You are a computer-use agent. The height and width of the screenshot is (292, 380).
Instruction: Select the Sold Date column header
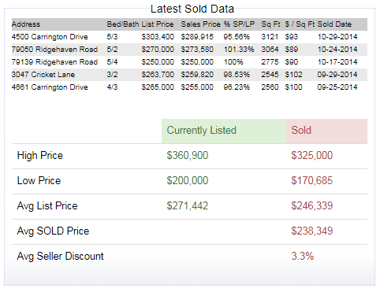click(334, 24)
